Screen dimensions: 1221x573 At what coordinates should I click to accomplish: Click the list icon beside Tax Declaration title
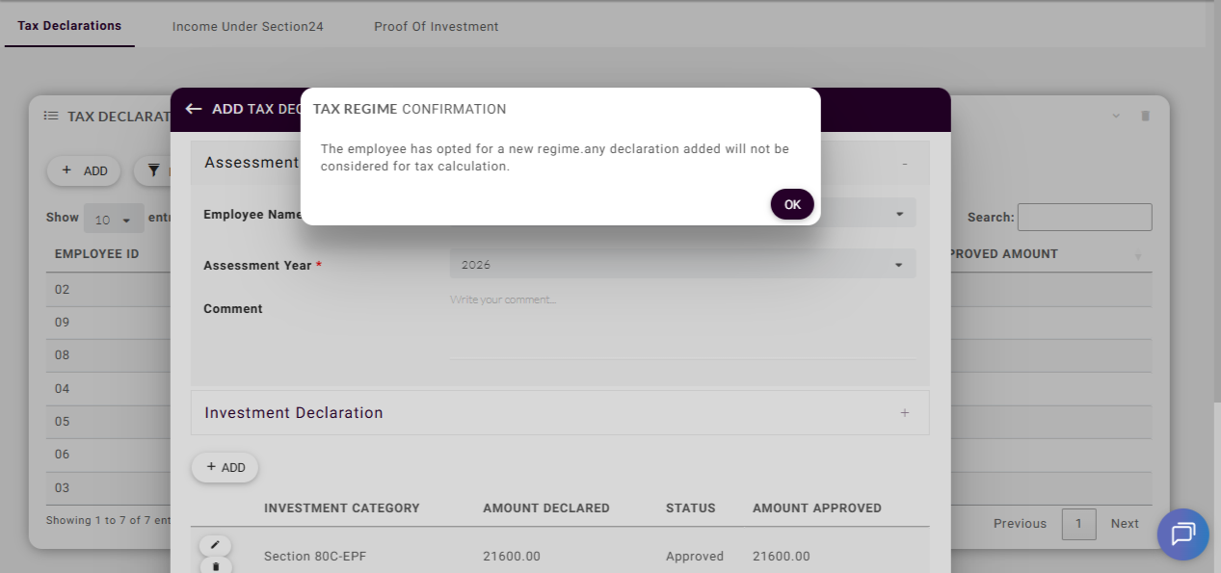tap(50, 116)
